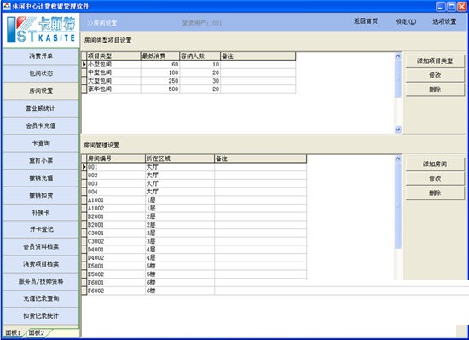The height and width of the screenshot is (340, 469).
Task: Open 选项设置 in the top bar
Action: [x=444, y=21]
